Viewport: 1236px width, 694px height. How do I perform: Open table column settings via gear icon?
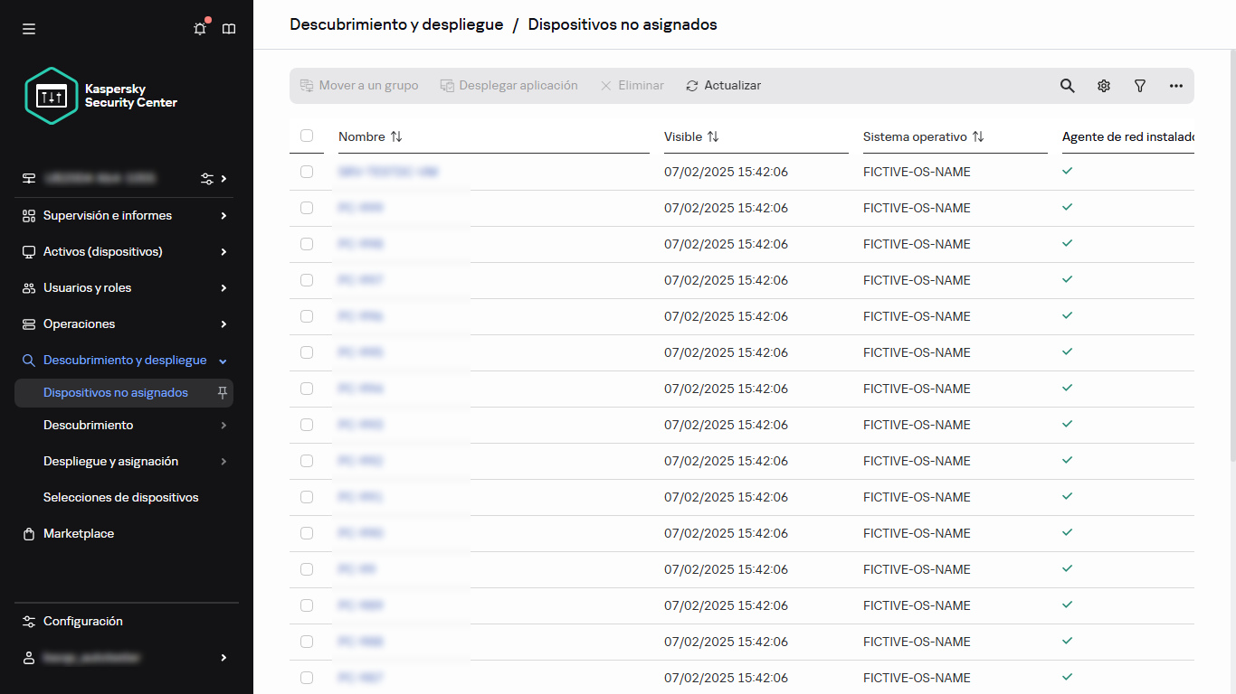1103,85
